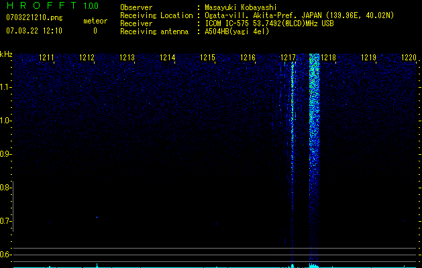Click the 1215 time marker
Image resolution: width=422 pixels, height=268 pixels.
click(x=207, y=58)
